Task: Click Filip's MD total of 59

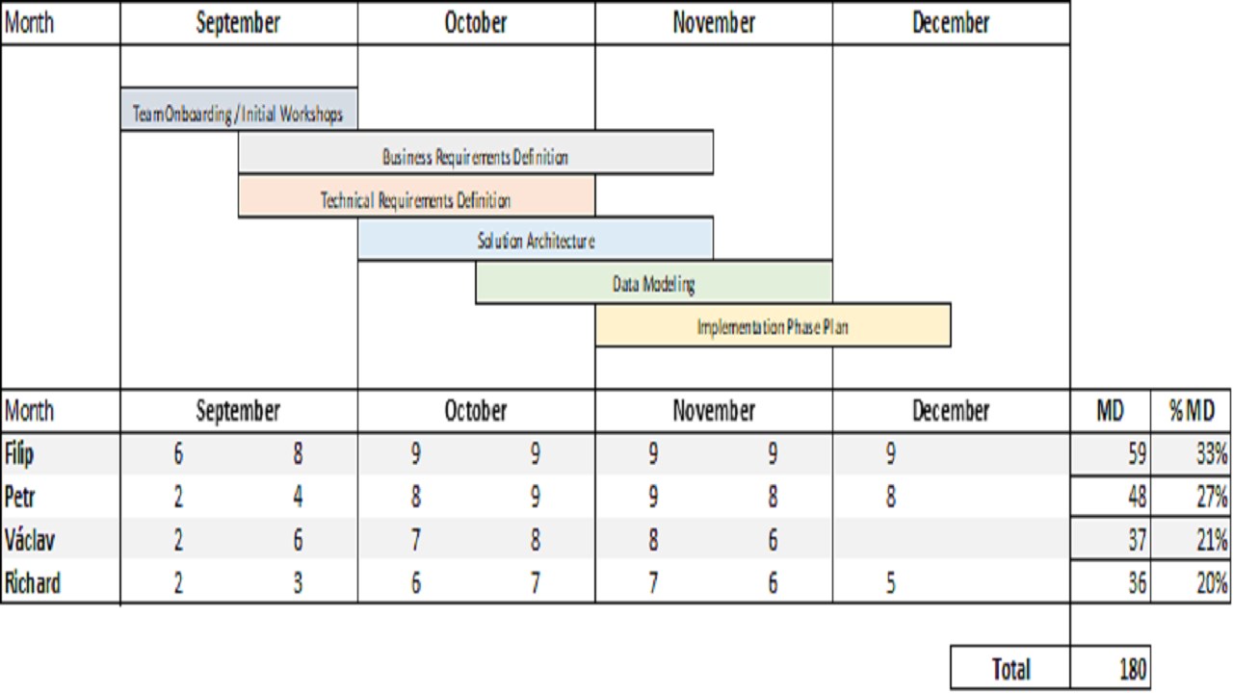Action: [1110, 453]
